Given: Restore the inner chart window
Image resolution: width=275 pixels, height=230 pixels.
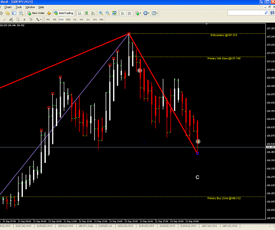Looking at the screenshot, I should [x=270, y=7].
